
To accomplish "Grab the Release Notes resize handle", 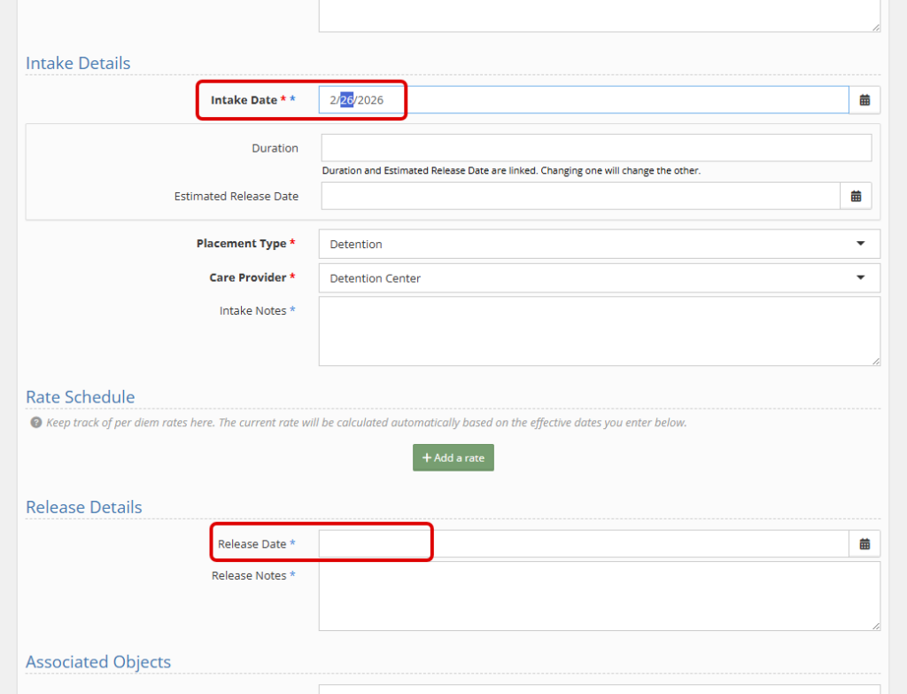I will (x=875, y=625).
